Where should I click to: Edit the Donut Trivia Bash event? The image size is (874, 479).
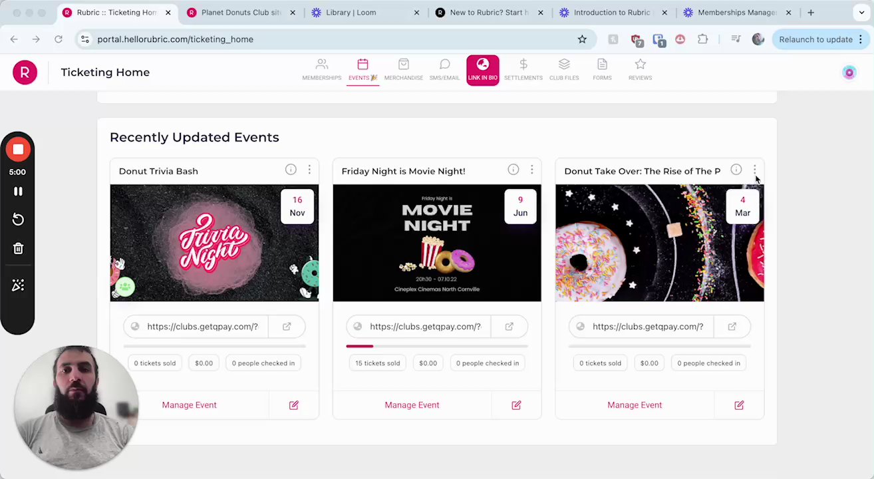pyautogui.click(x=294, y=405)
